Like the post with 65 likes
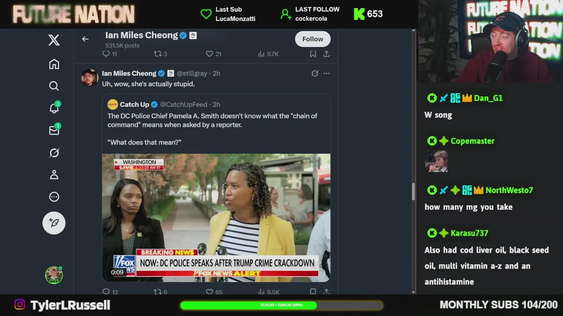Screen dimensions: 563x316 214,292
